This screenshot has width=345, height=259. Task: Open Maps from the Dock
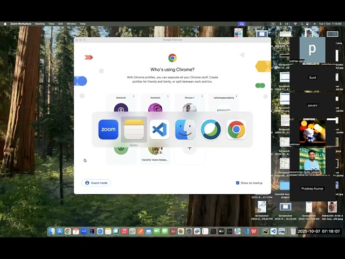coord(238,231)
